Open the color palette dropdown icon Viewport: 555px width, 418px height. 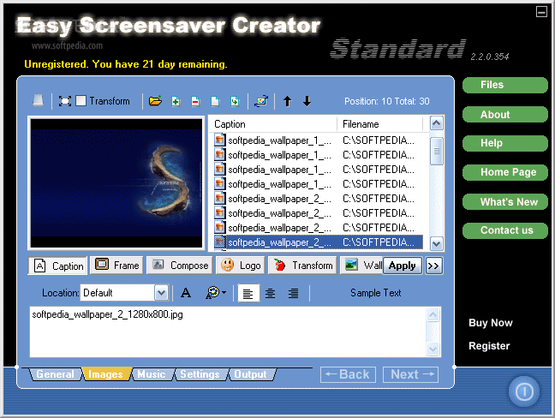pos(216,293)
